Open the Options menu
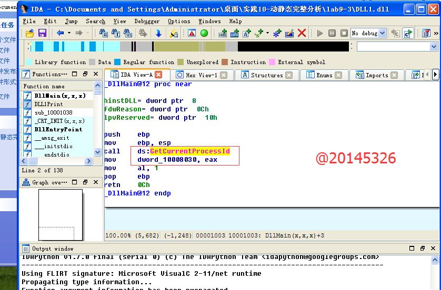The image size is (441, 290). pos(179,21)
